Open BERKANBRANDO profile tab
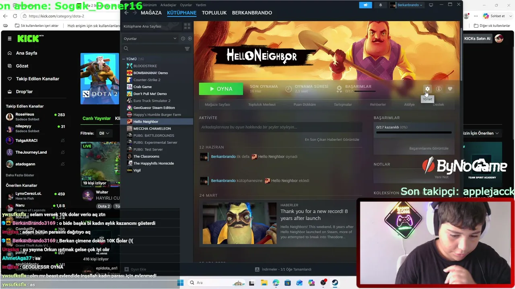This screenshot has height=289, width=515. coord(252,13)
